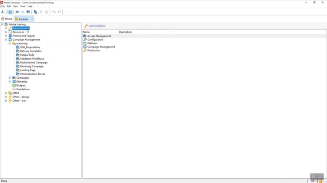Click the Resources node icon
Viewport: 327px width, 183px height.
tap(10, 32)
